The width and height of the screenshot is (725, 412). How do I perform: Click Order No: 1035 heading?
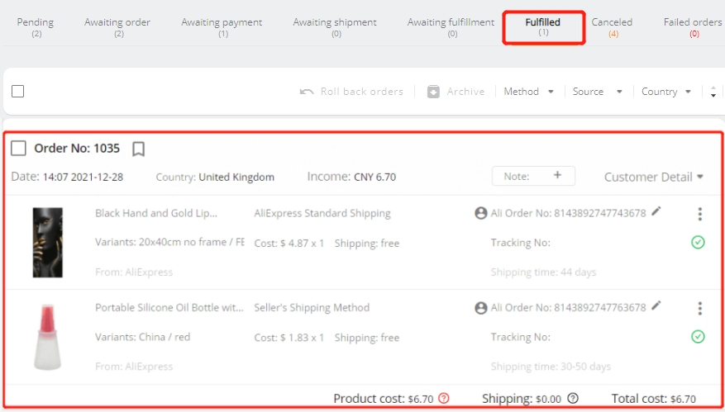pos(77,149)
